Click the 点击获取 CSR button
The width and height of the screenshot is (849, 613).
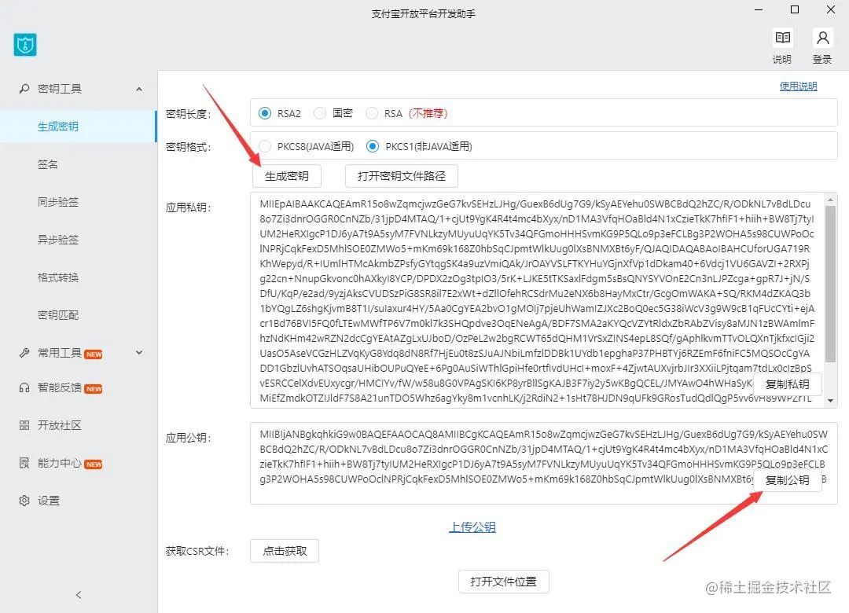click(x=285, y=551)
